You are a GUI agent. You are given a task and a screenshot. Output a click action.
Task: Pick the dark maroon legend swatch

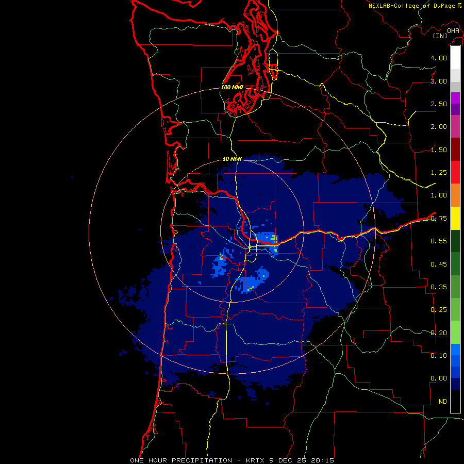click(x=455, y=150)
